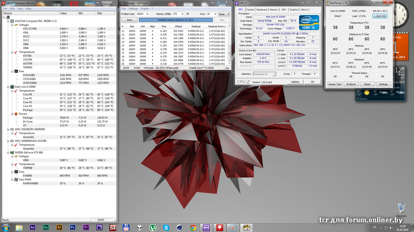Open the LinX times unit dropdown
414x232 pixels.
[x=224, y=14]
